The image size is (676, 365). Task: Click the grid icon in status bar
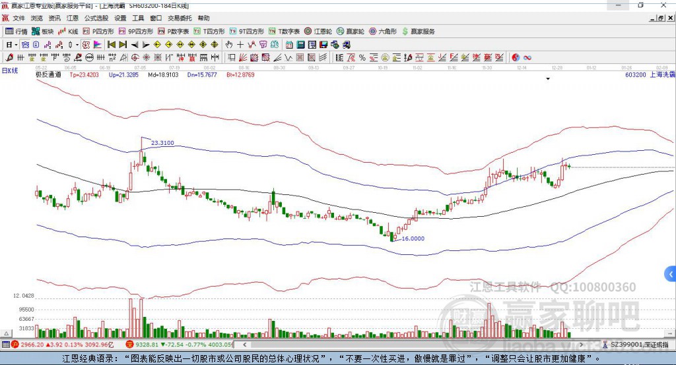5,345
